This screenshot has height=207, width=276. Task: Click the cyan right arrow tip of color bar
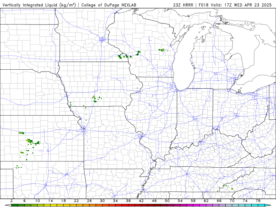pyautogui.click(x=268, y=205)
